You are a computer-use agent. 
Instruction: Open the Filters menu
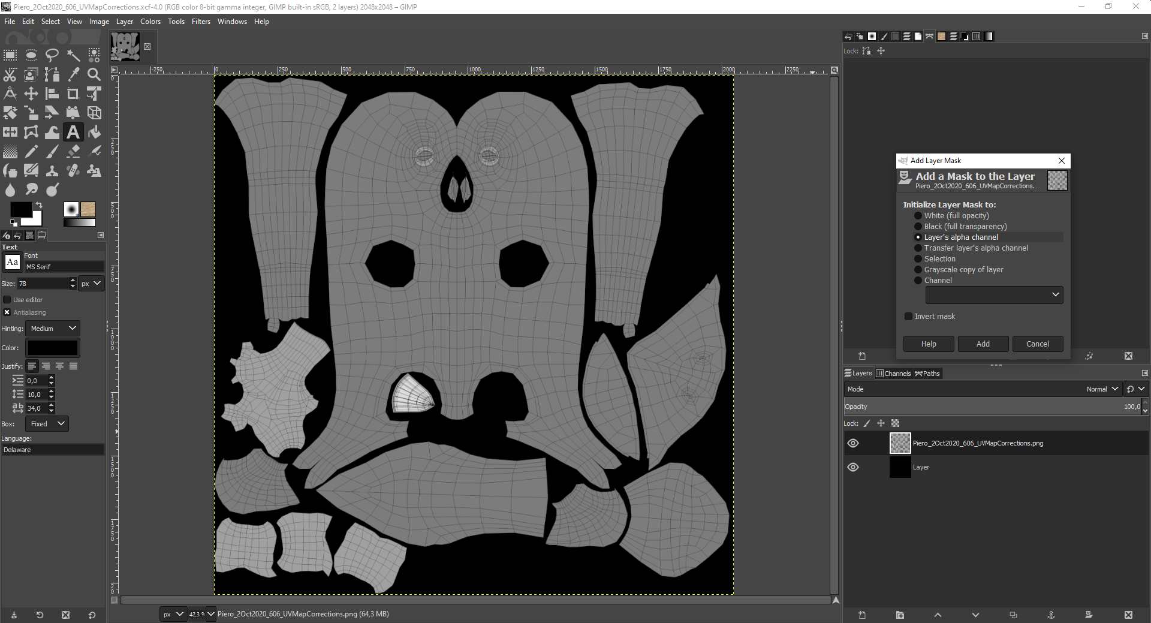201,21
